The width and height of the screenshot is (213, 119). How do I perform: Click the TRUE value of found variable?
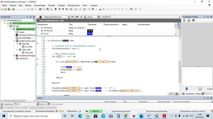(x=90, y=34)
